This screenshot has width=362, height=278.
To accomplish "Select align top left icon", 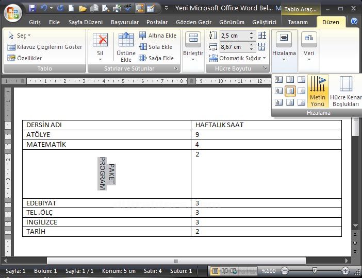I will 278,80.
